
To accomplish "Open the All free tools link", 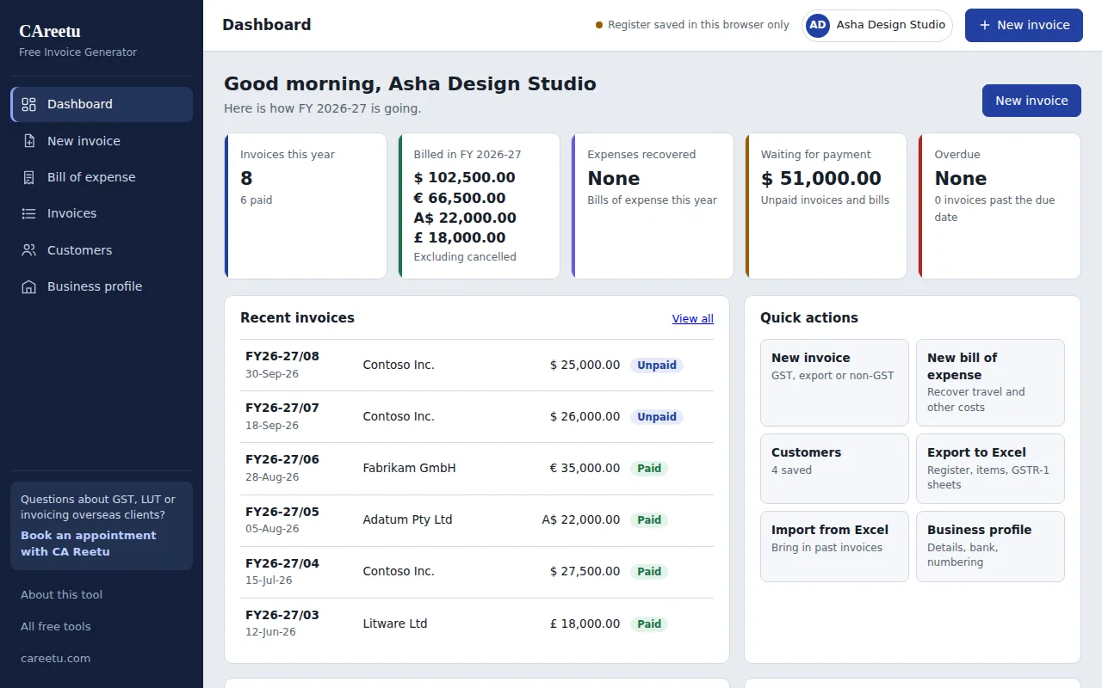I will pyautogui.click(x=55, y=626).
